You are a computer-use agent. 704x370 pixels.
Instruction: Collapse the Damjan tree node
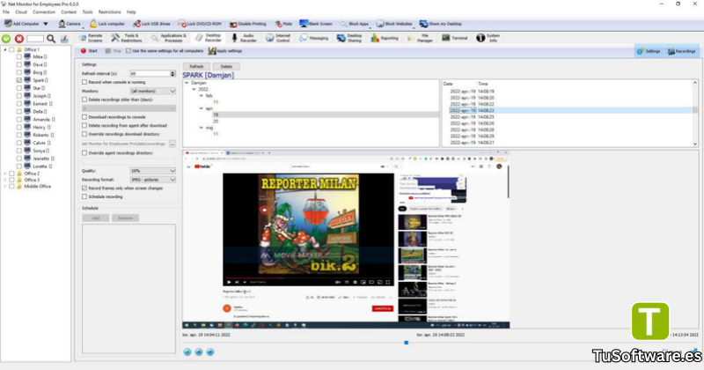[x=187, y=83]
